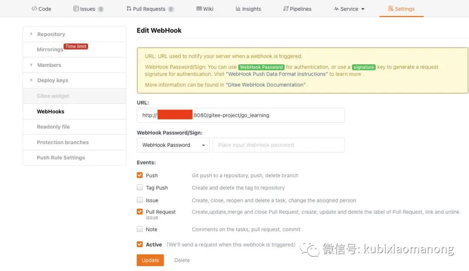Expand the Repository section in sidebar
The height and width of the screenshot is (271, 469).
pyautogui.click(x=51, y=34)
